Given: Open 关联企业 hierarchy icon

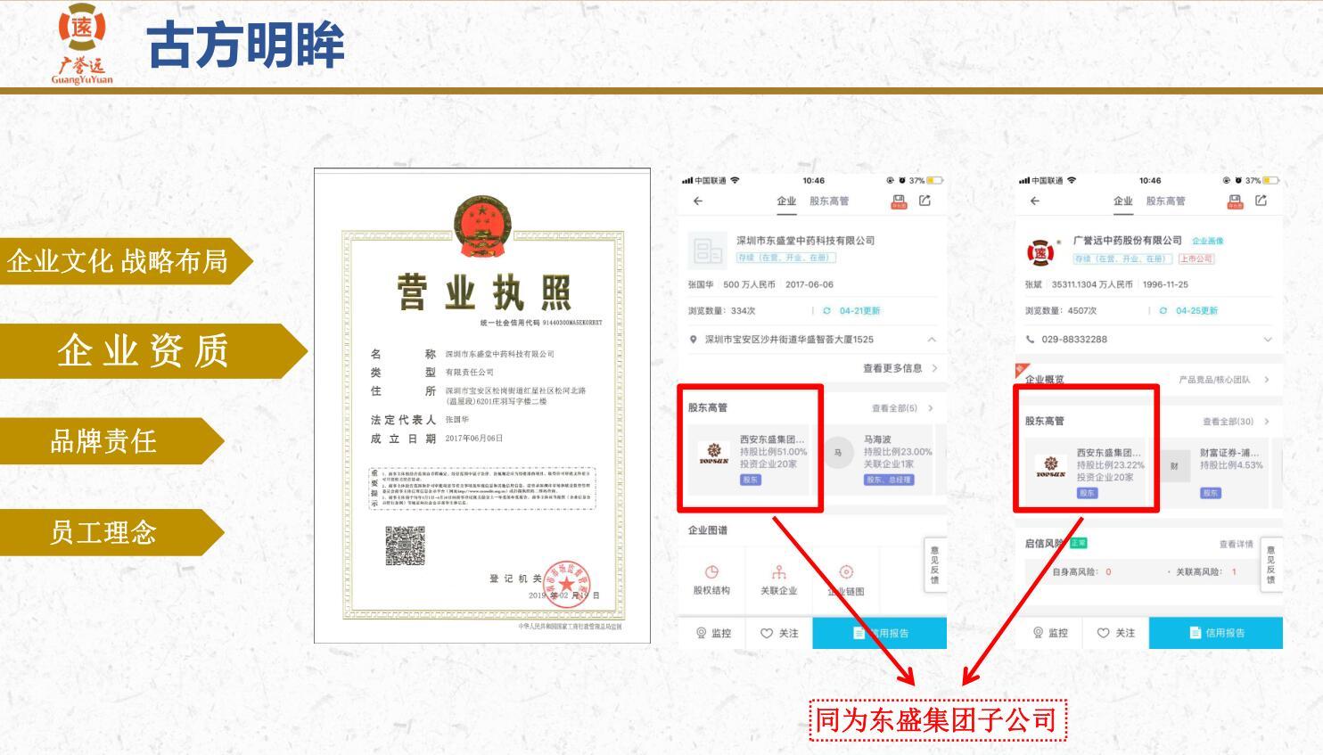Looking at the screenshot, I should (778, 572).
